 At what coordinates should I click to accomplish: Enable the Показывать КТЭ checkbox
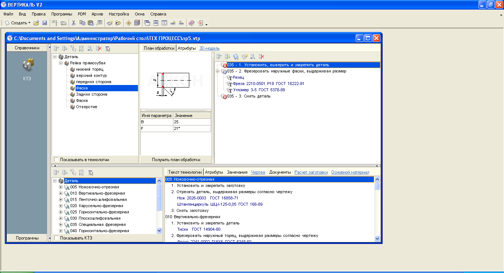56,238
